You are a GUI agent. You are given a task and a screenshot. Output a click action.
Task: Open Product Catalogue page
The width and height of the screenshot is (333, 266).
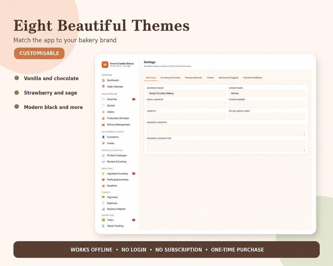tap(117, 155)
